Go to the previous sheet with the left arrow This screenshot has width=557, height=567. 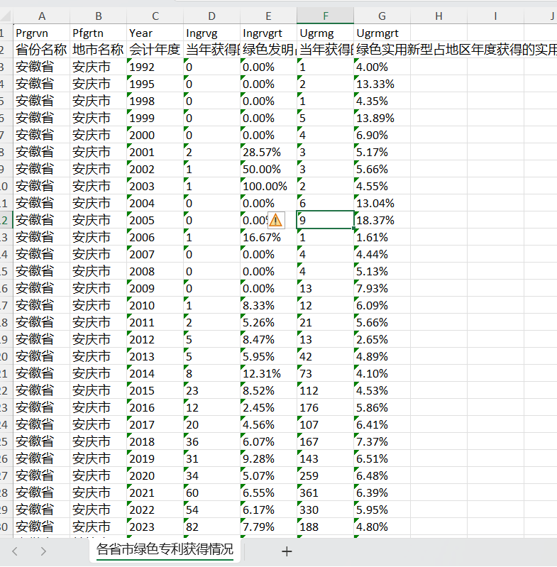click(15, 551)
